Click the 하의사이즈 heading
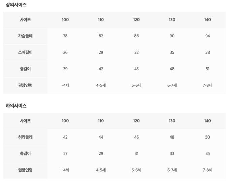 click(16, 106)
